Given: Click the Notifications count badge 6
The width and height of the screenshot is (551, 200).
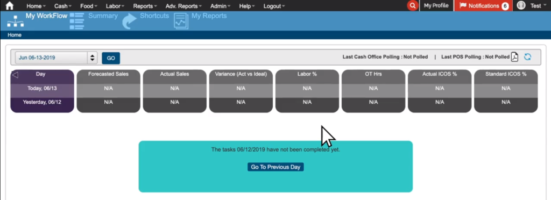Looking at the screenshot, I should point(505,6).
